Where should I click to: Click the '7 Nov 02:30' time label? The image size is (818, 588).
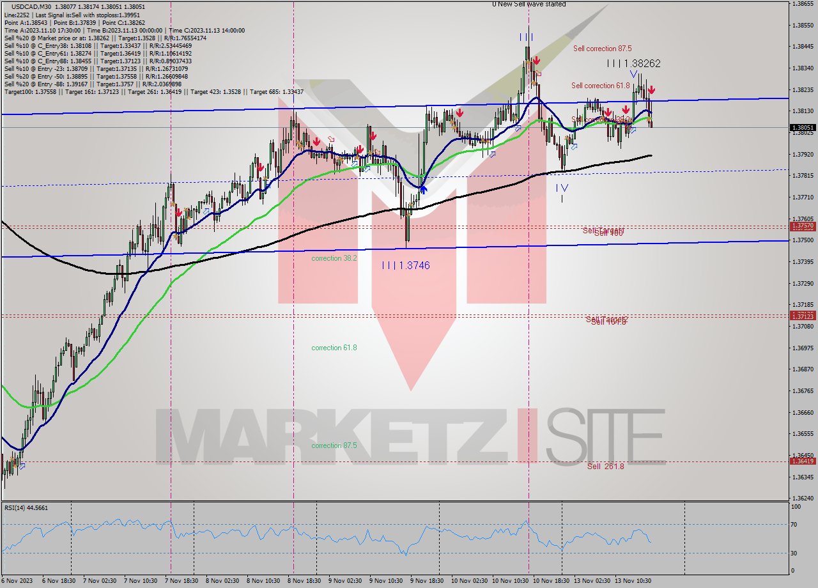point(98,581)
